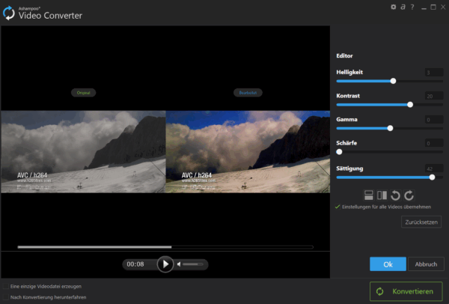
Task: Check 'Nach Konvertierung herunterfahren'
Action: [x=6, y=297]
